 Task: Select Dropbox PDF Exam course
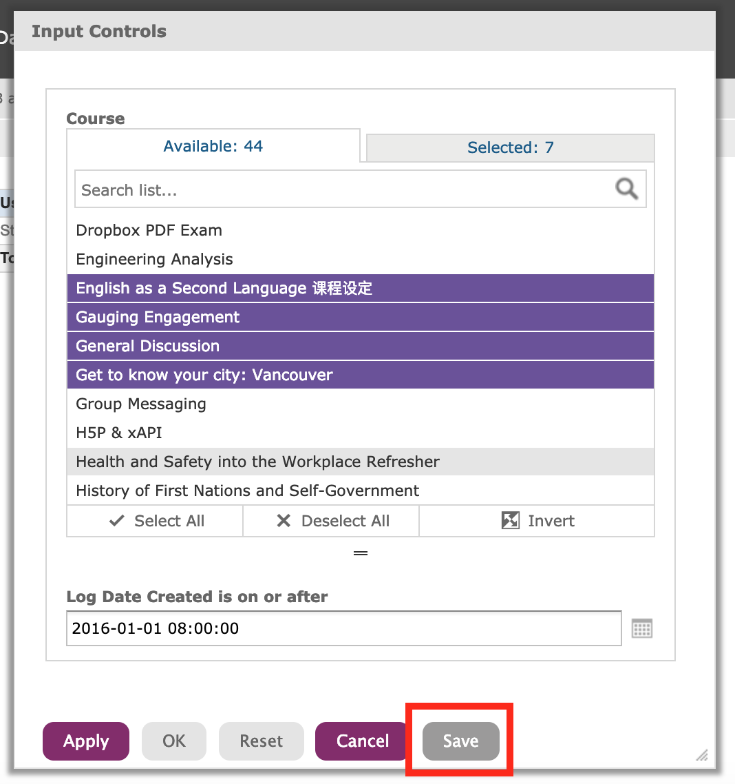click(361, 230)
